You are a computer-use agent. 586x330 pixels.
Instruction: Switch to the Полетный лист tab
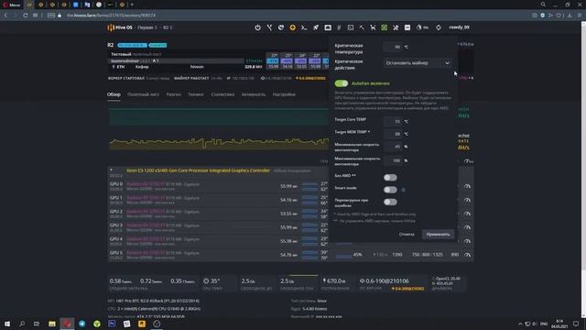pyautogui.click(x=143, y=94)
